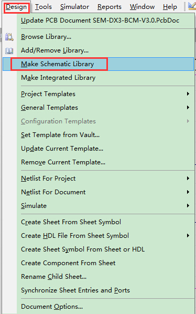Screen dimensions: 196x314
Task: Expand Create HDL File From Sheet Symbol arrow
Action: coord(188,235)
